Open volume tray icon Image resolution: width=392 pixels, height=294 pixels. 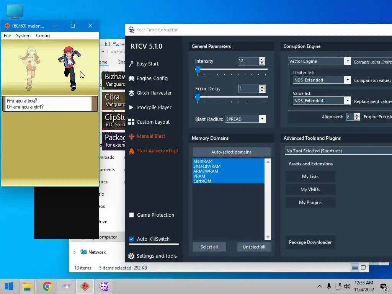[x=347, y=286]
